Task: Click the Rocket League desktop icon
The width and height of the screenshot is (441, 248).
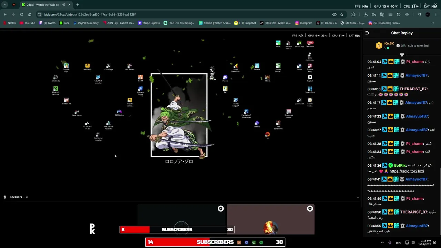Action: (x=236, y=102)
